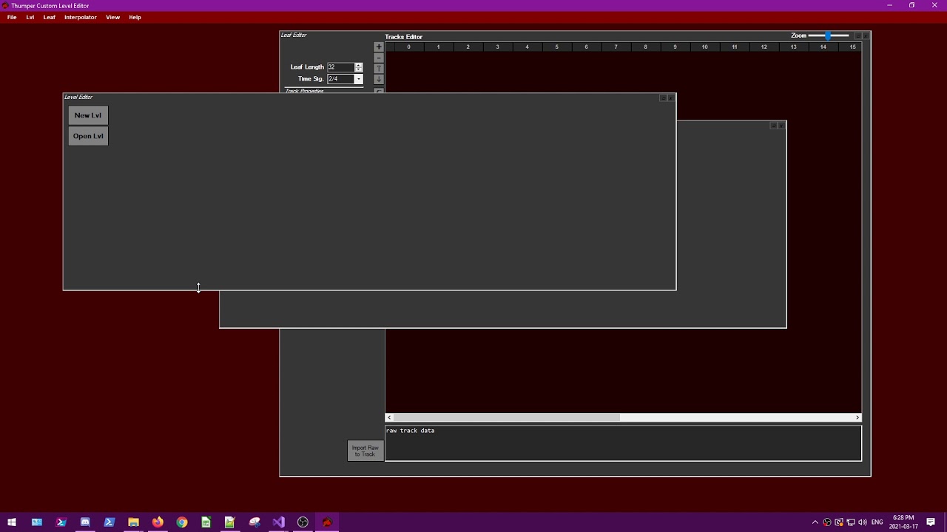Close the Leaf Editor panel

tap(866, 35)
